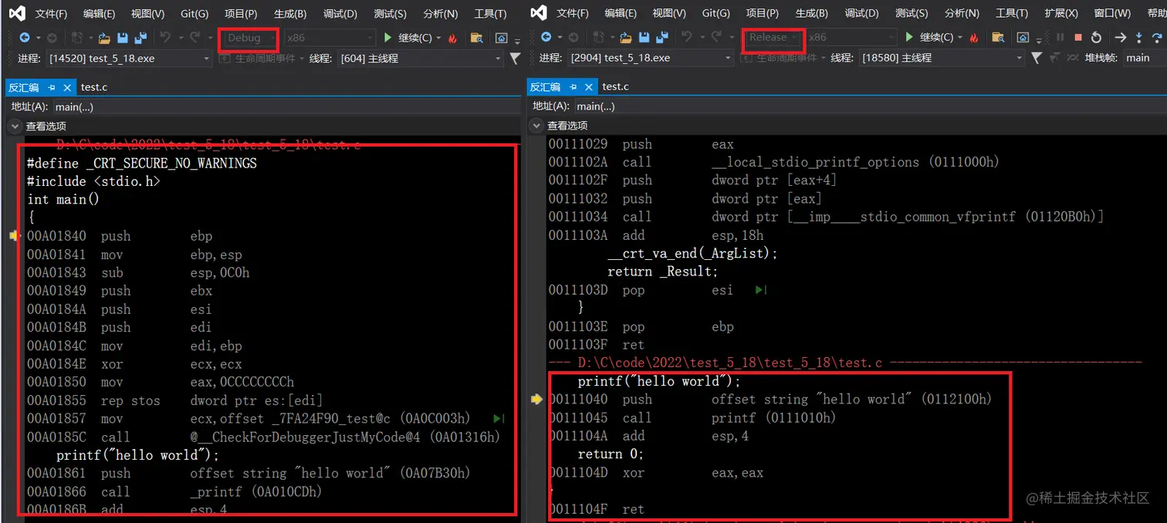Switch to test.c tab in right window
The height and width of the screenshot is (523, 1167).
(x=615, y=86)
